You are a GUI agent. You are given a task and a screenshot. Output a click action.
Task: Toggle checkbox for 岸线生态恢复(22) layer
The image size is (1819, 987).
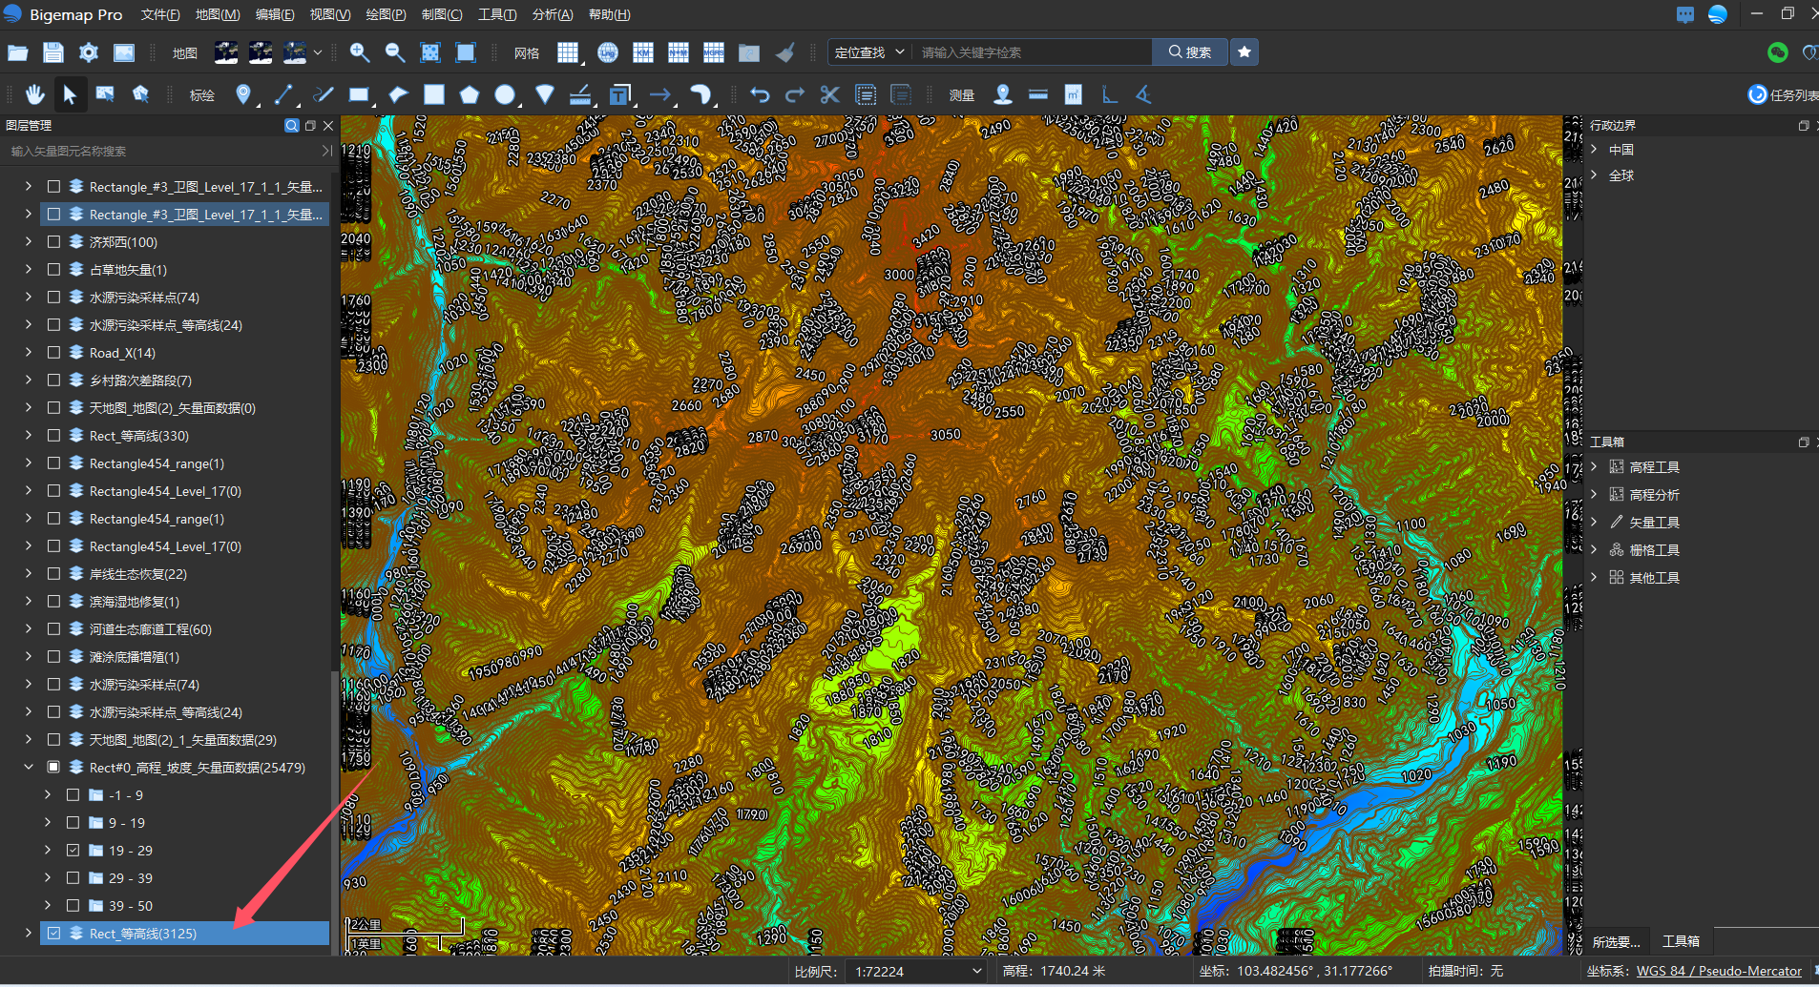point(53,574)
